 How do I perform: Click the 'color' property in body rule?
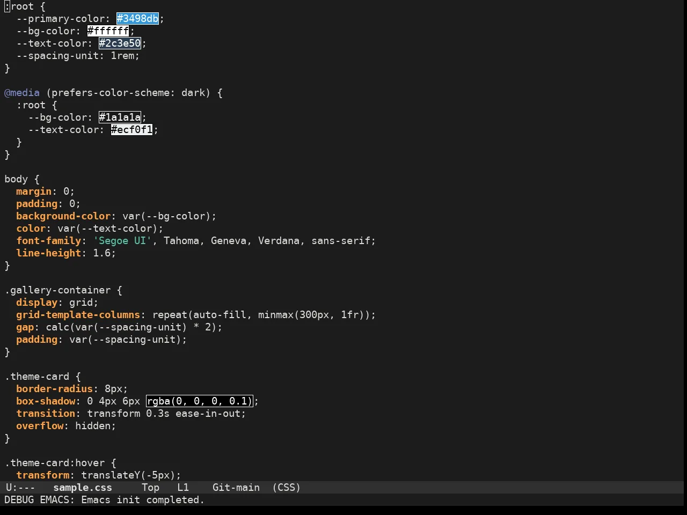(x=31, y=229)
